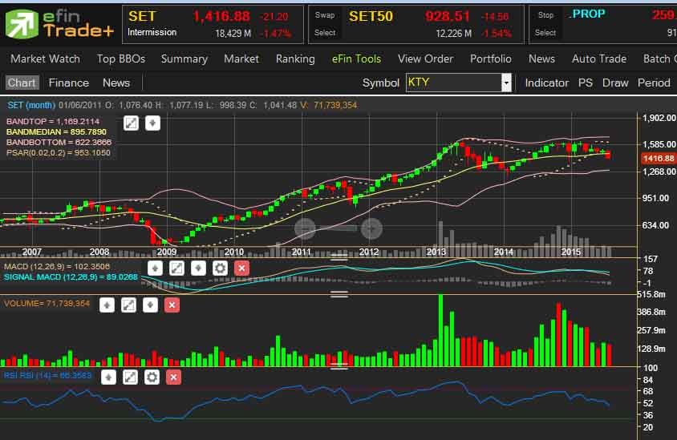Screen dimensions: 677x440
Task: Open the Auto Trade menu
Action: (599, 59)
